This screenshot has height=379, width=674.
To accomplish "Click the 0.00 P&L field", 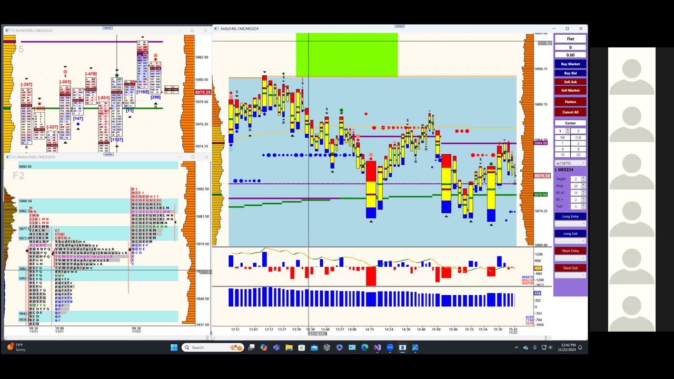I will pyautogui.click(x=570, y=55).
